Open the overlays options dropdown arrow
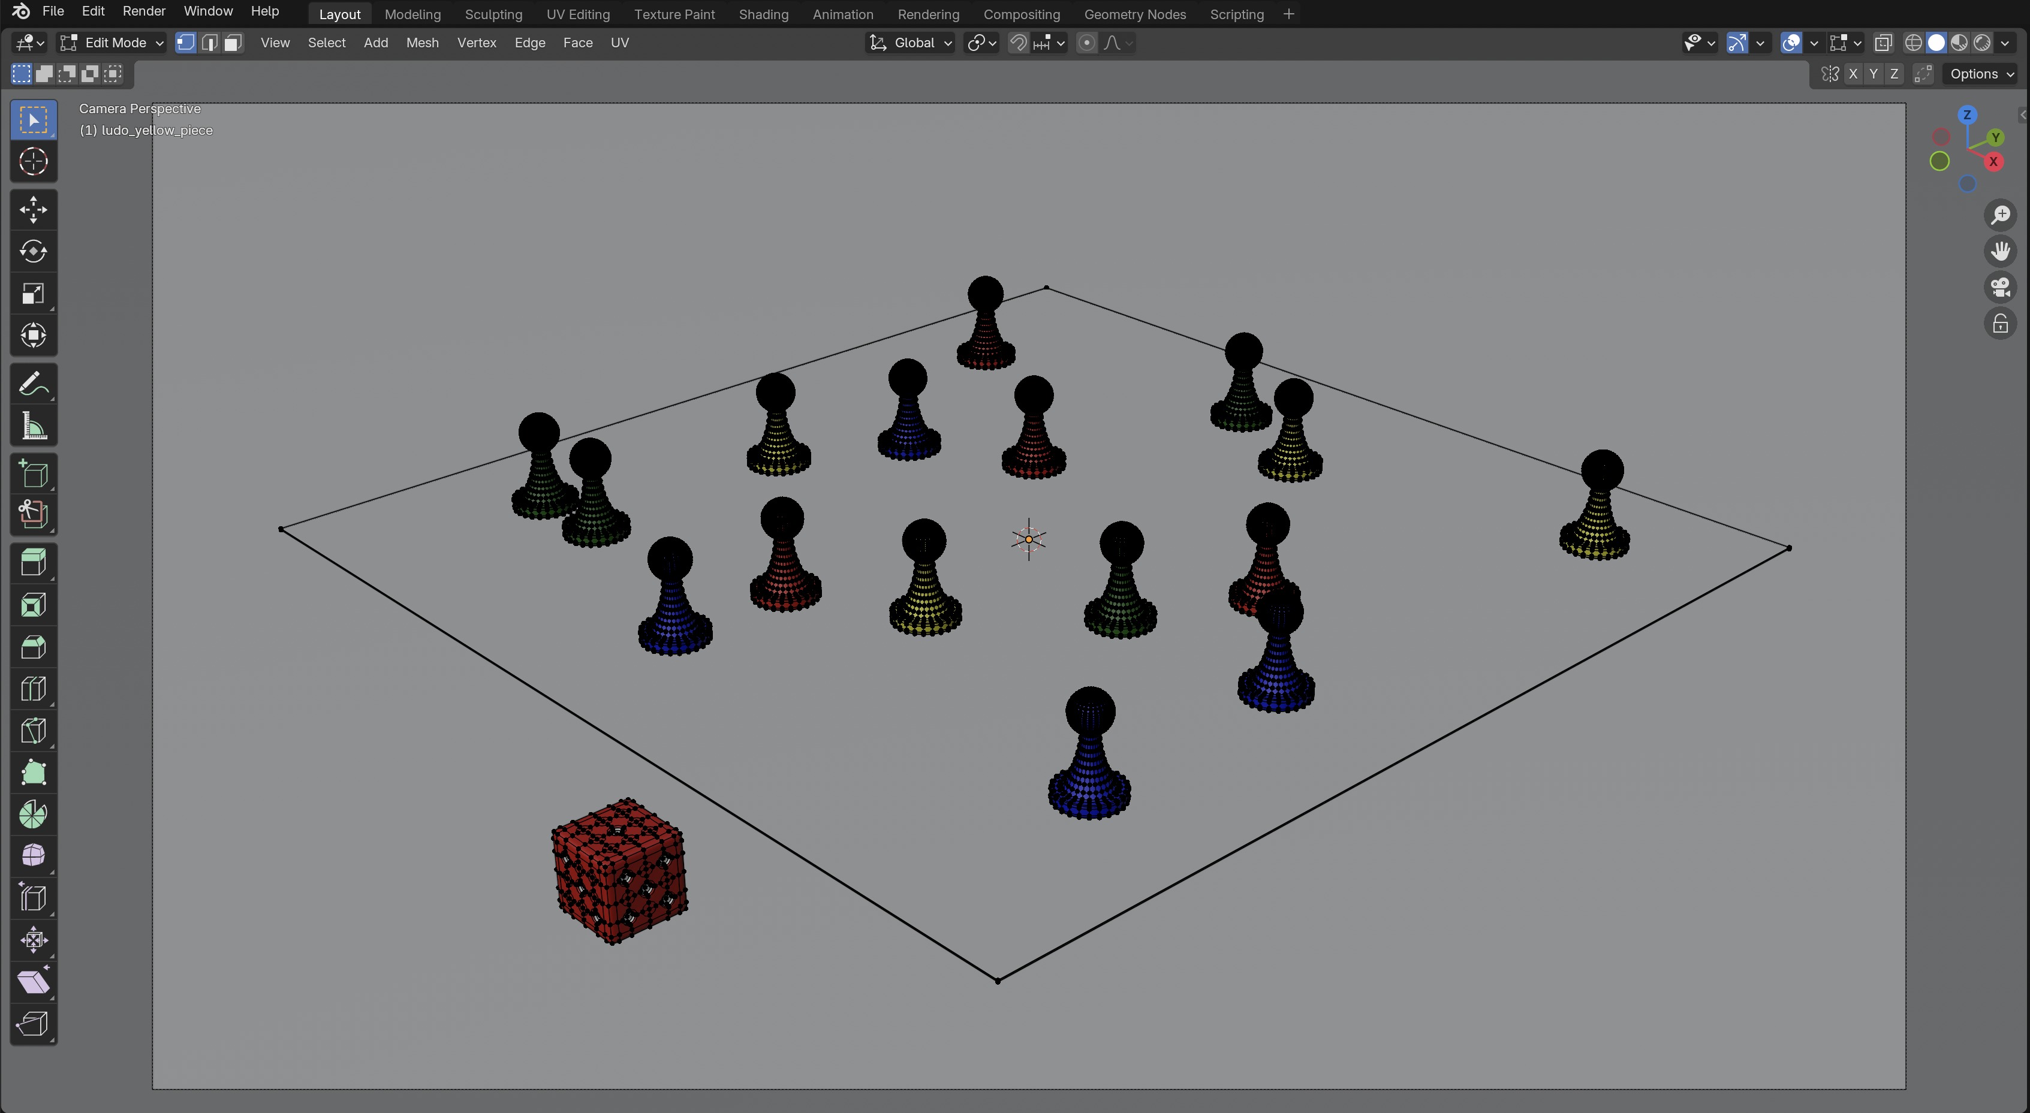Screen dimensions: 2030x1113 (1814, 43)
